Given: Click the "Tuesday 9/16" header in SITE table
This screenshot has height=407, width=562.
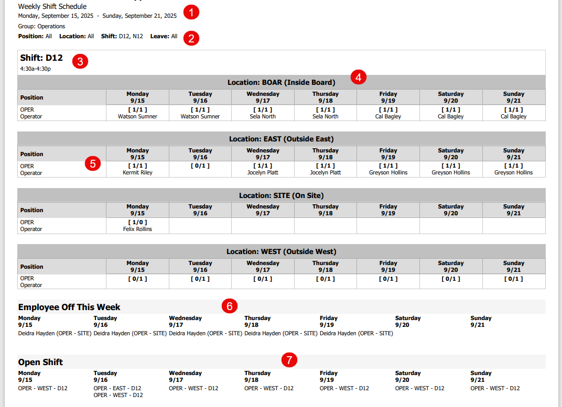Looking at the screenshot, I should [200, 210].
